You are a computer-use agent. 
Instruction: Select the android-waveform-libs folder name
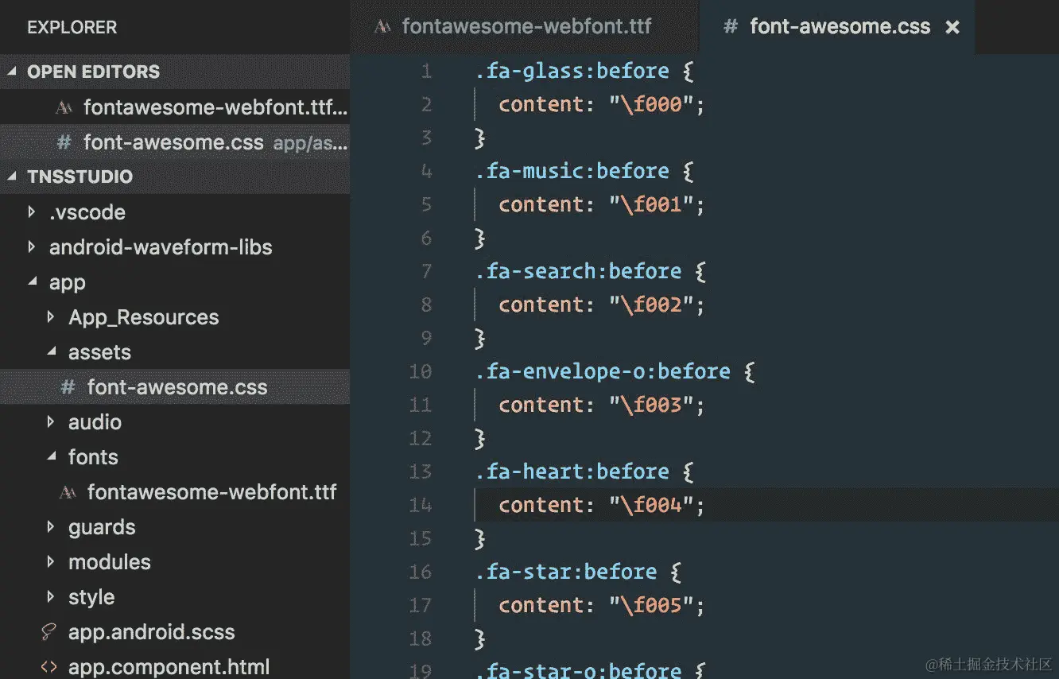[161, 247]
